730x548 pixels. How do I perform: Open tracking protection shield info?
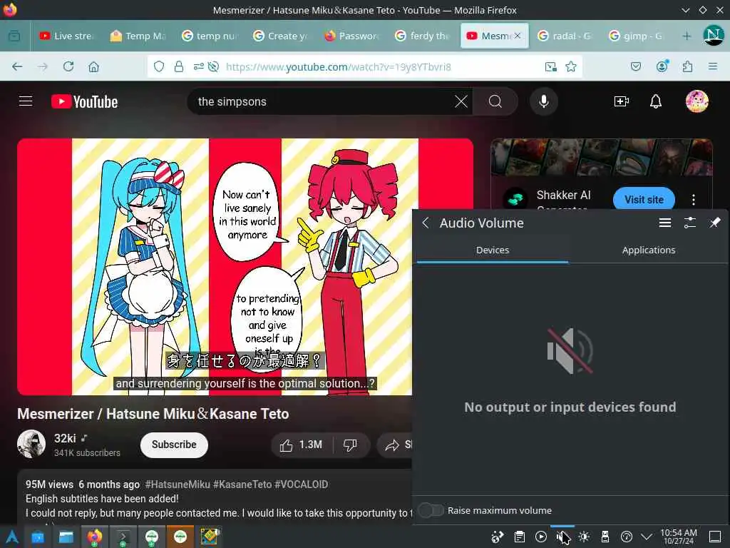coord(159,66)
